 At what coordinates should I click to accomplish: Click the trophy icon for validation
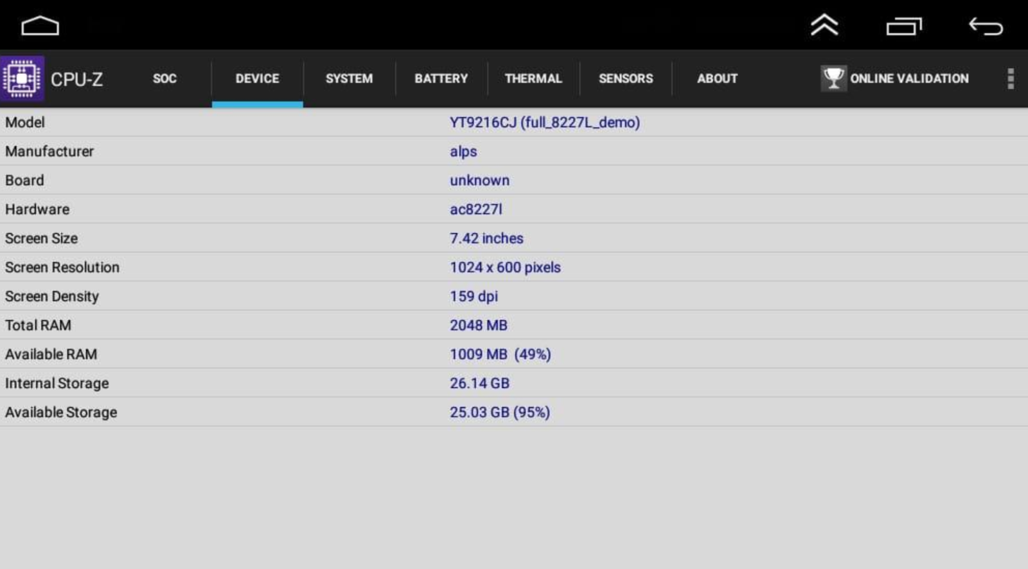(x=833, y=78)
